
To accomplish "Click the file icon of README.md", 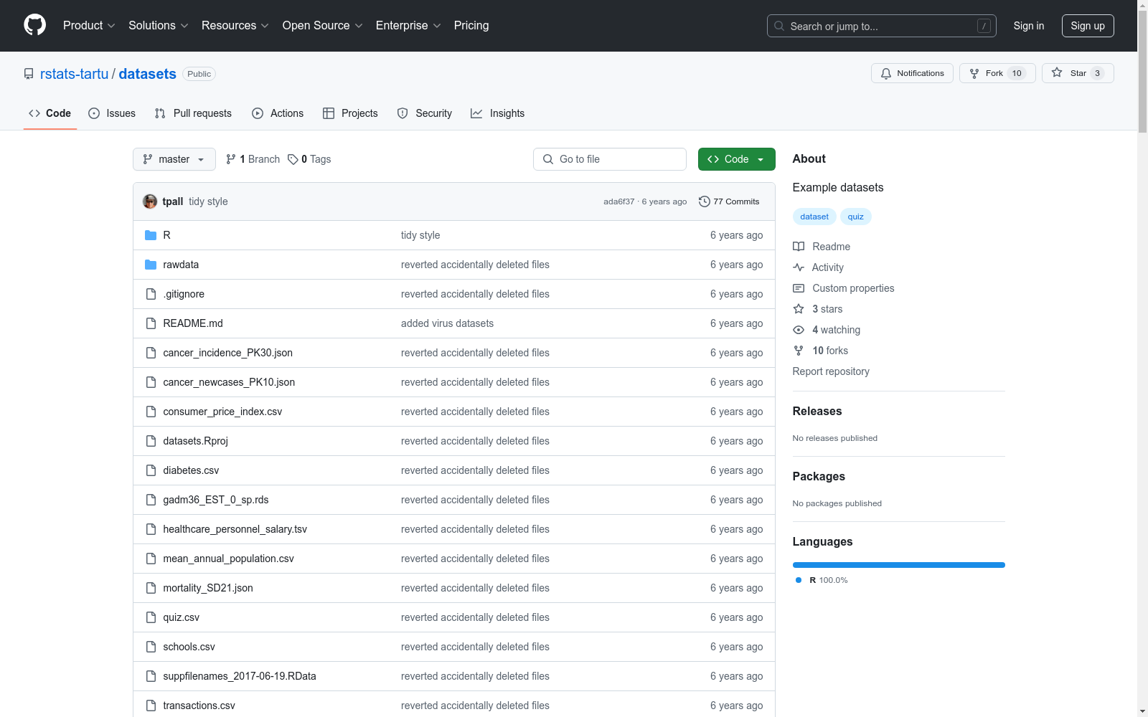I will (x=151, y=323).
